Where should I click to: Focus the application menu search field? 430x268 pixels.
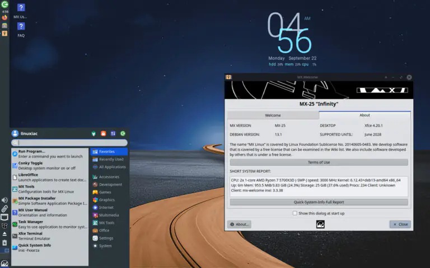[x=69, y=143]
